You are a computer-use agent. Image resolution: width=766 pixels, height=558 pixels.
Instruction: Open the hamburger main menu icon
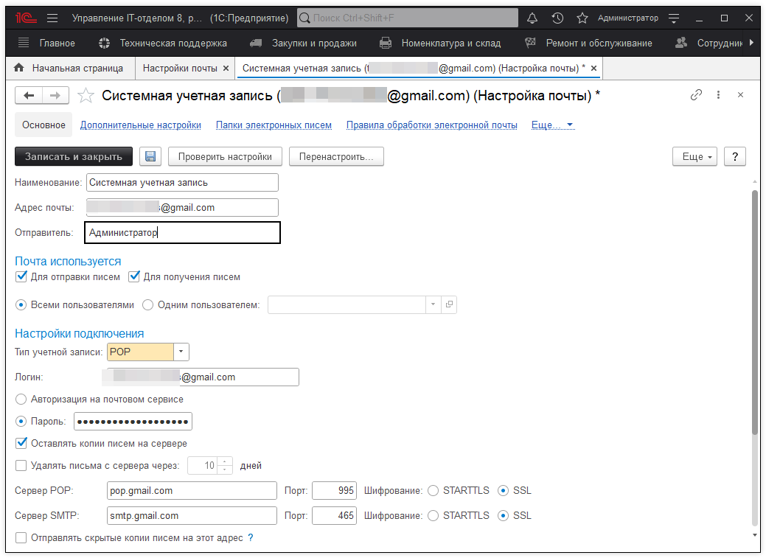[x=52, y=18]
